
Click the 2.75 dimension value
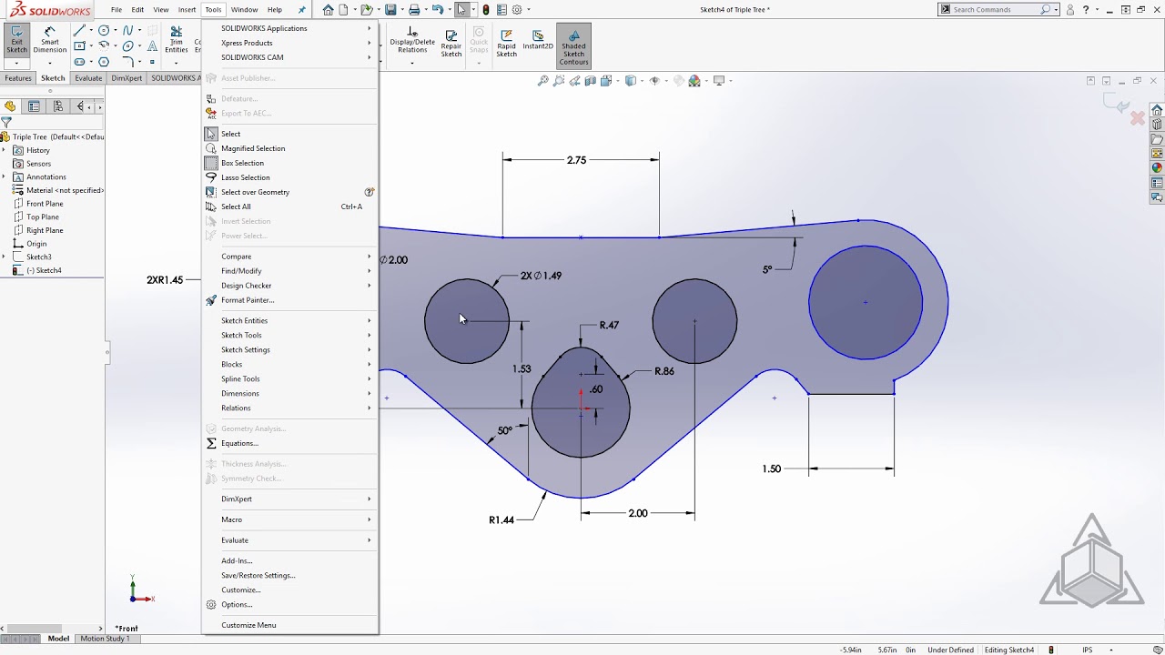576,160
